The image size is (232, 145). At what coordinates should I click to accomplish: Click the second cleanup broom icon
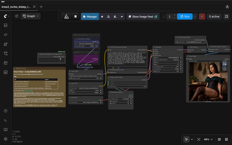115,17
